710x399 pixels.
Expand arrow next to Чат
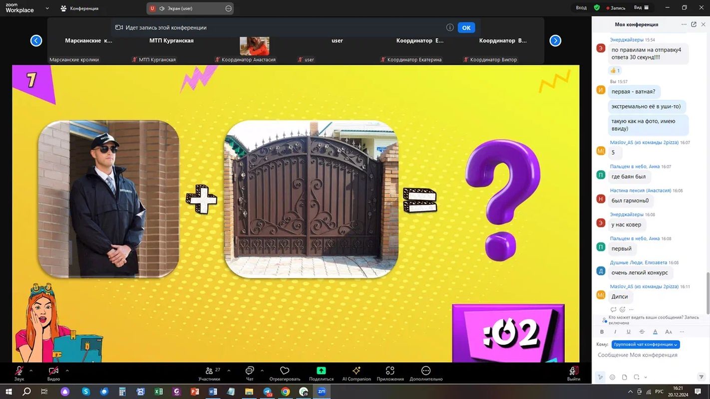point(262,371)
